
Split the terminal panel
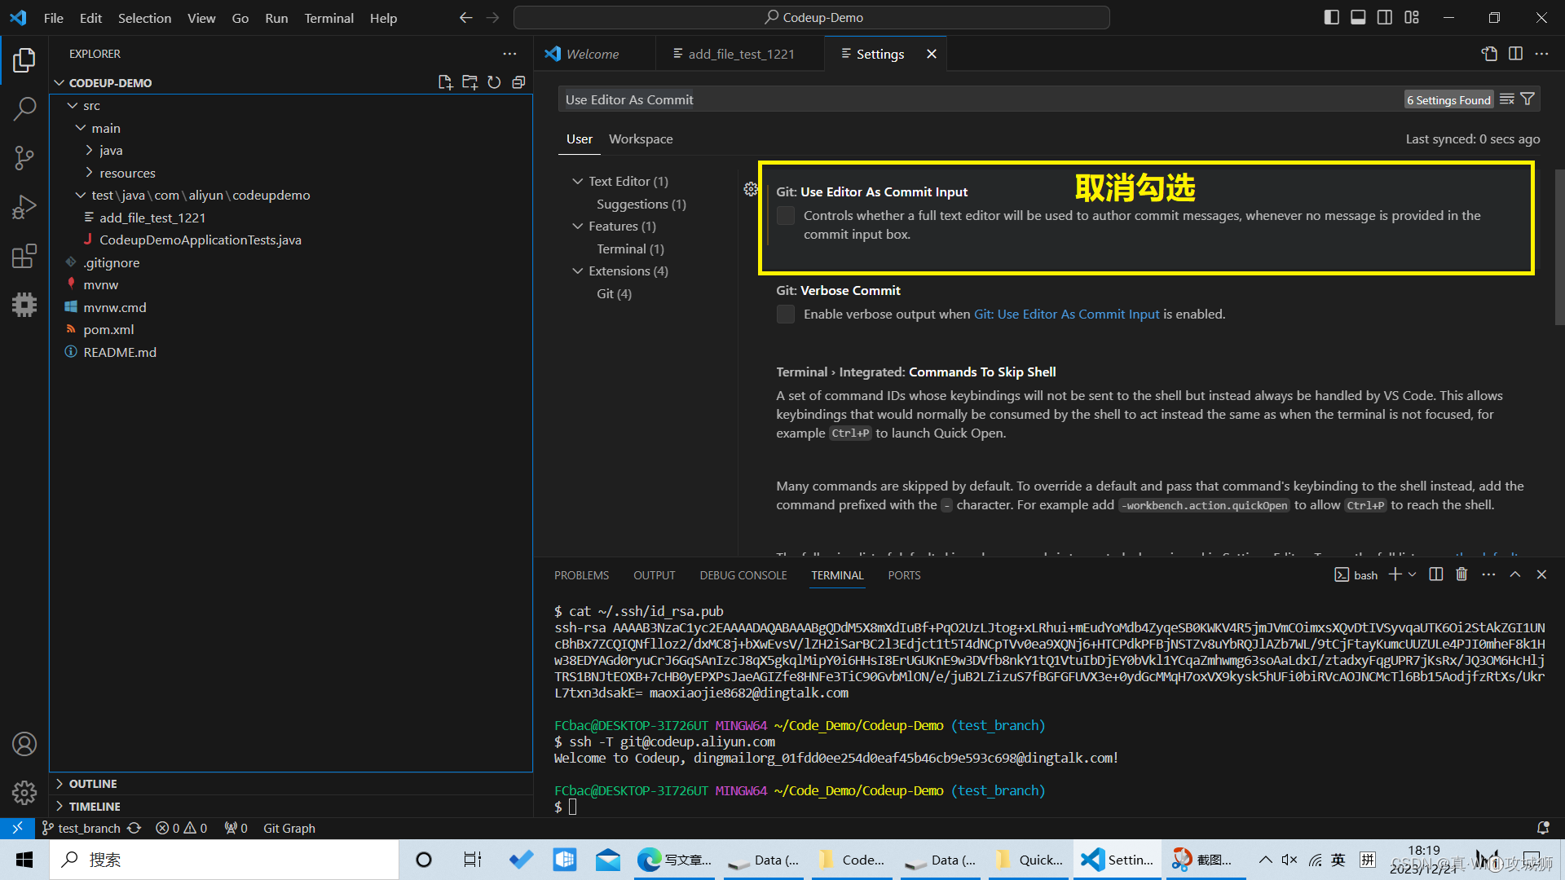1435,574
